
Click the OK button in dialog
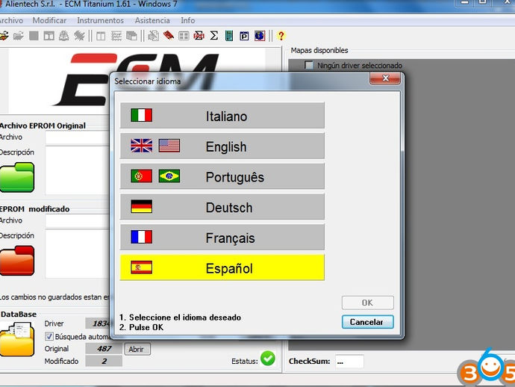[367, 303]
